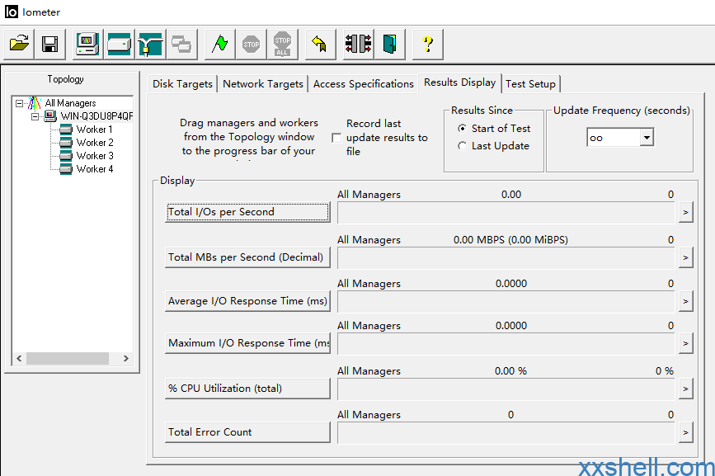Click Total MBs per Second (Decimal) button
Image resolution: width=715 pixels, height=476 pixels.
pos(247,257)
